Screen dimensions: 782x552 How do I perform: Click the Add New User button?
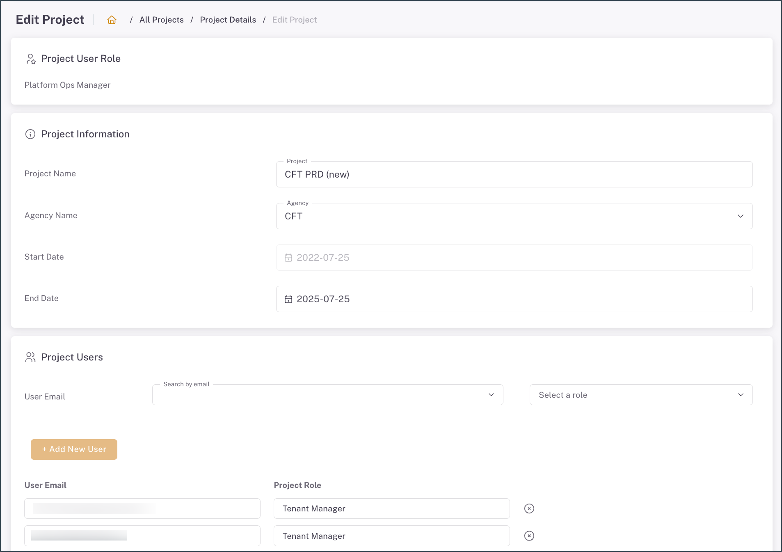pos(74,449)
